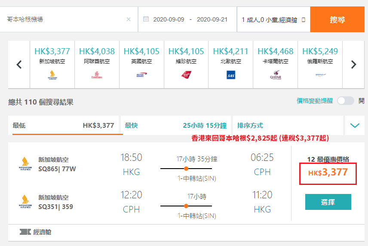Select return date 2020-09-21
Image resolution: width=368 pixels, height=246 pixels.
point(212,19)
